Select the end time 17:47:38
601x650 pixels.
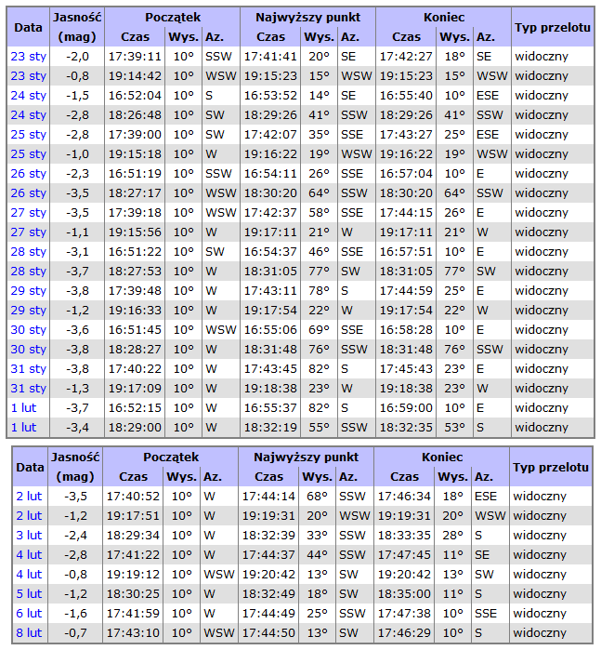pos(404,613)
